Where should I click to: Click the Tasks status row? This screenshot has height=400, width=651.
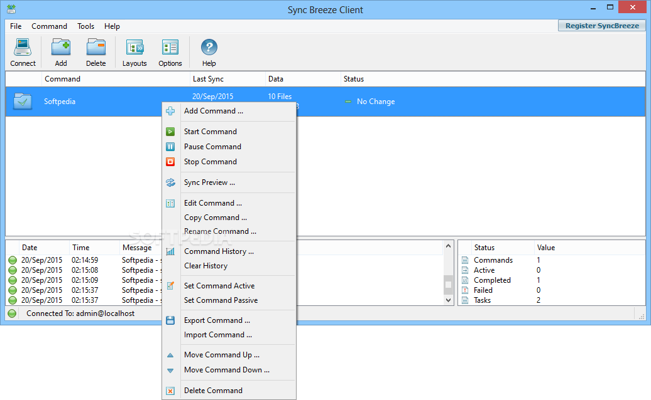point(552,300)
